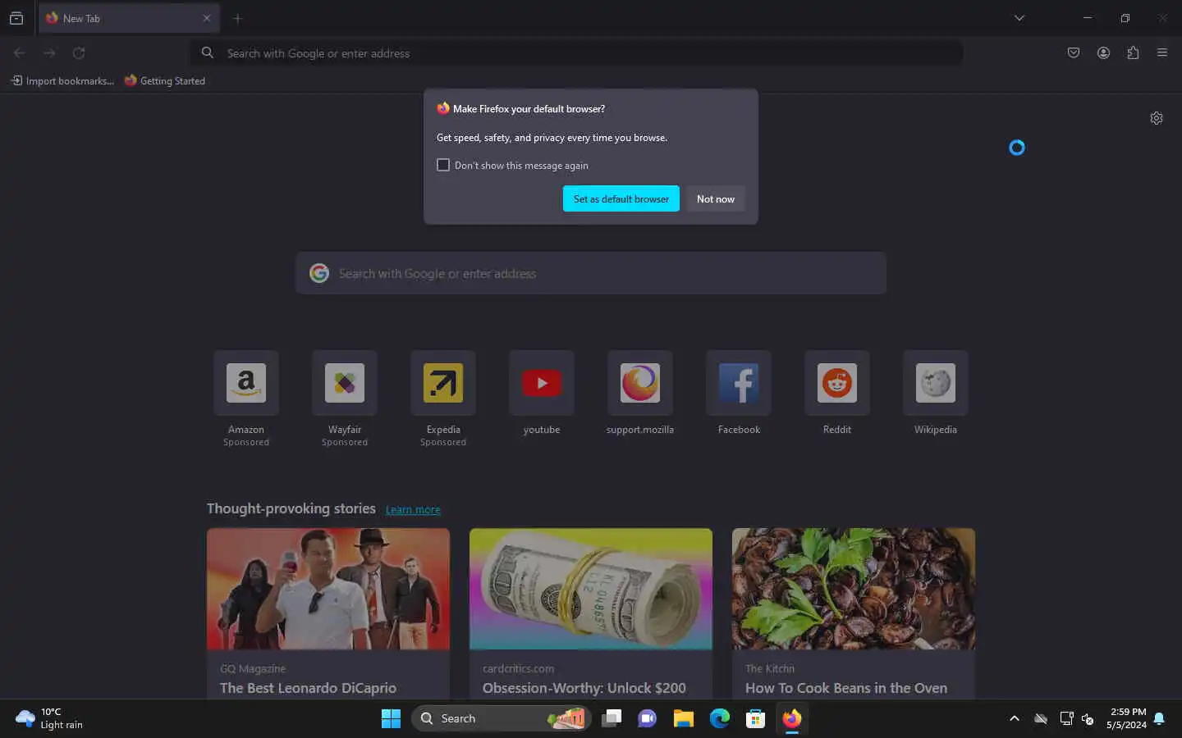Image resolution: width=1182 pixels, height=738 pixels.
Task: Open new tab personalize gear icon
Action: [1157, 118]
